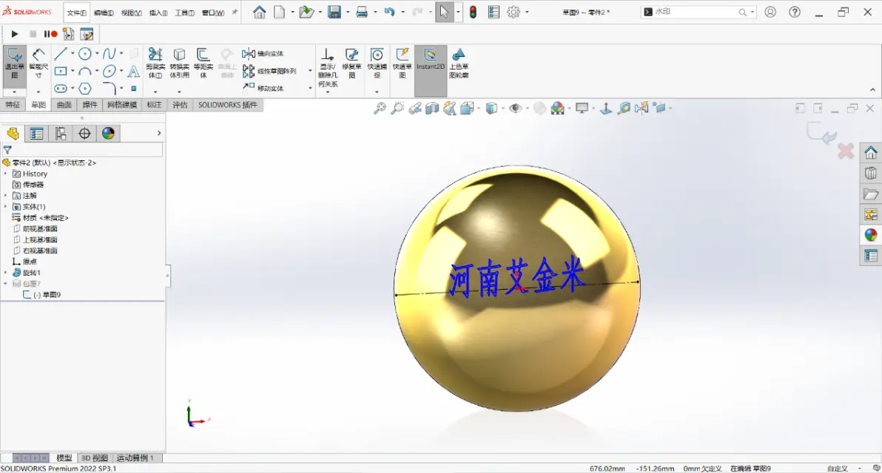882x473 pixels.
Task: Click Repair Sketch (修复草图)
Action: 351,63
